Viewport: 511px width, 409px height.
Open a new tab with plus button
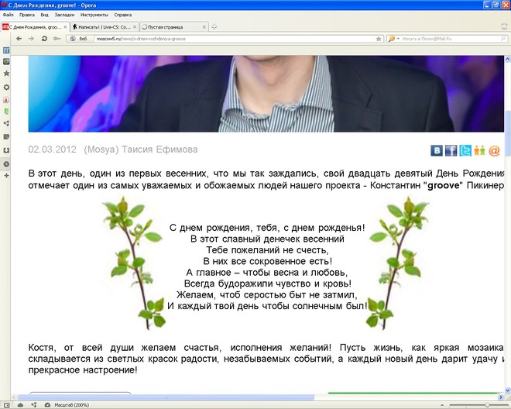point(214,27)
